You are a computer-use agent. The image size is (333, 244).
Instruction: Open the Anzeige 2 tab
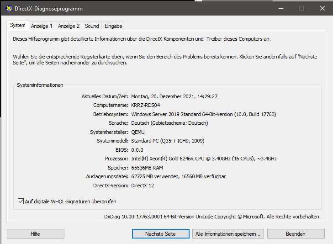coord(69,26)
